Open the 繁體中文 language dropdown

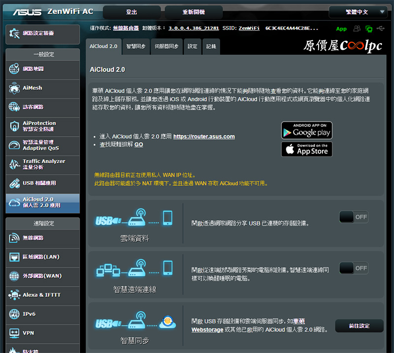coord(359,12)
